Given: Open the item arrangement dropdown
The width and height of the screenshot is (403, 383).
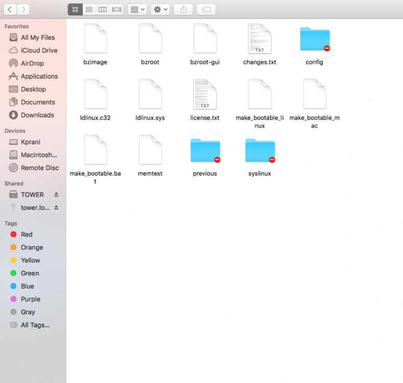Looking at the screenshot, I should point(138,10).
